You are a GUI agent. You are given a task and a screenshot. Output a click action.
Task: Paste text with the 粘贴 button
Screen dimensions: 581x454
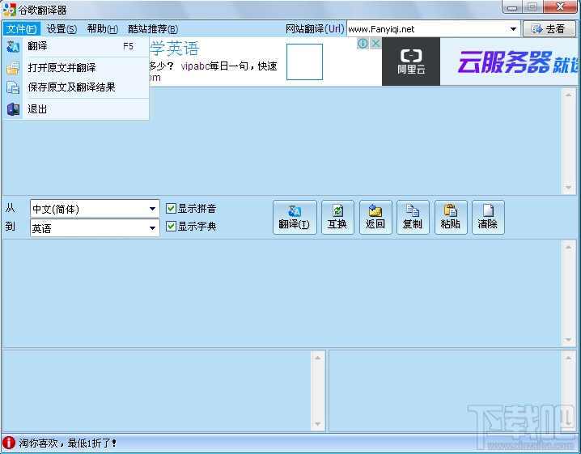(451, 217)
